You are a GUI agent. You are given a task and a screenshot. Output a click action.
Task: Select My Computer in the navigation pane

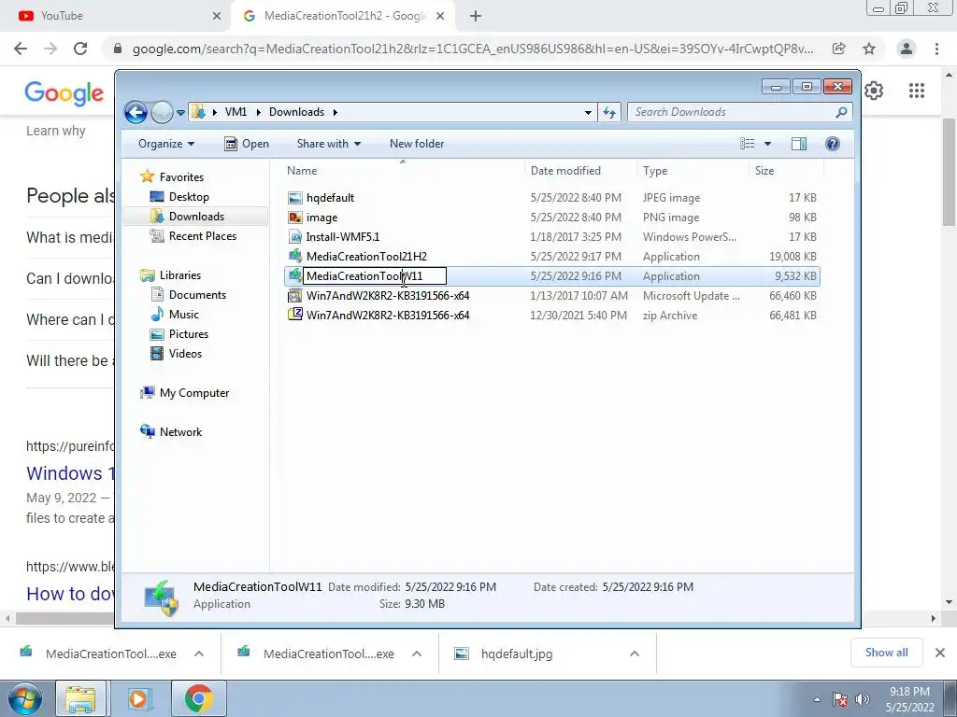point(194,393)
